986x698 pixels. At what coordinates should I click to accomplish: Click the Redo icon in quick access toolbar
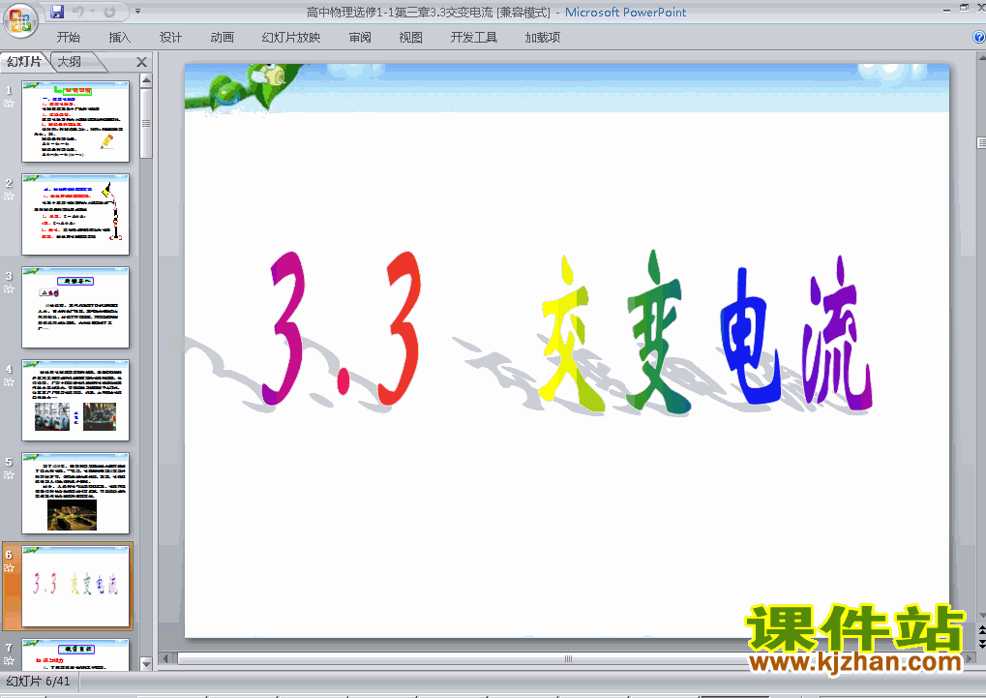(x=109, y=12)
